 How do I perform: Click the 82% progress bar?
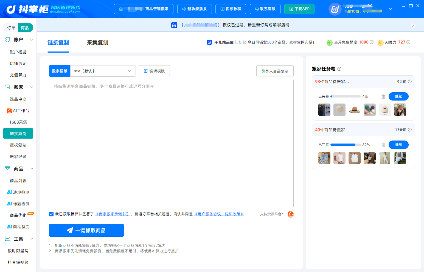coord(346,145)
